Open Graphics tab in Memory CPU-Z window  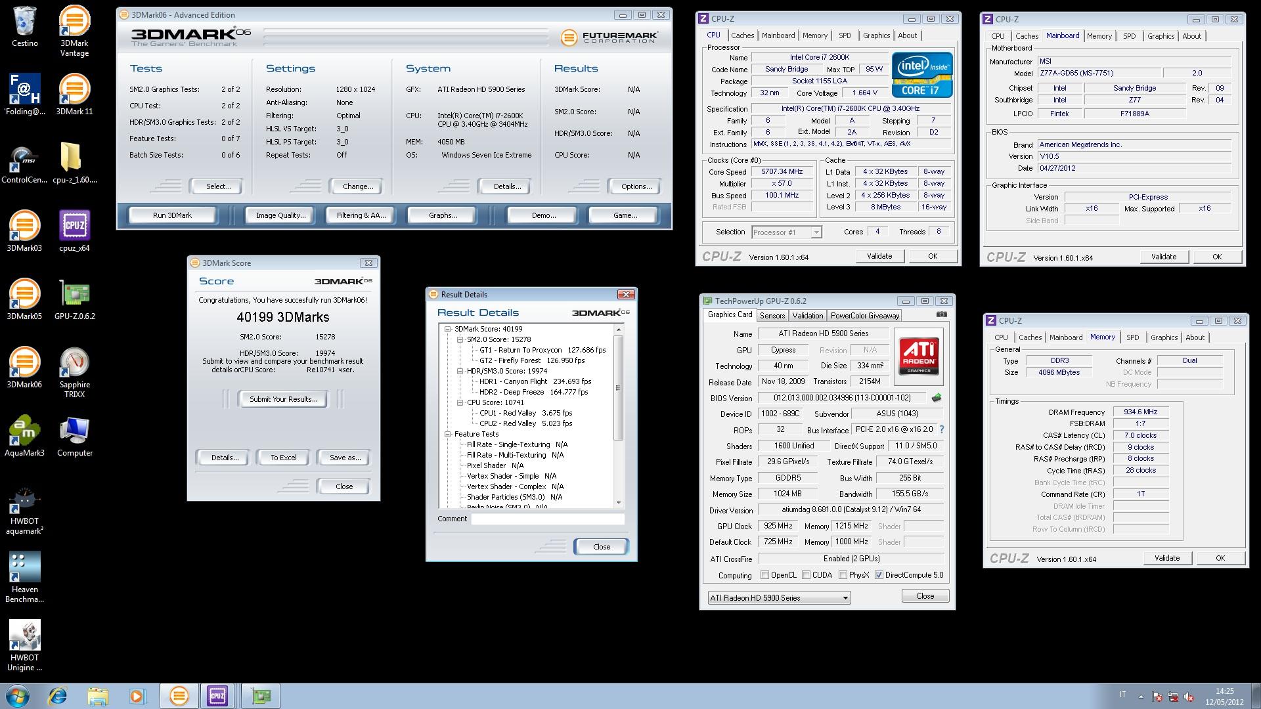tap(1164, 337)
